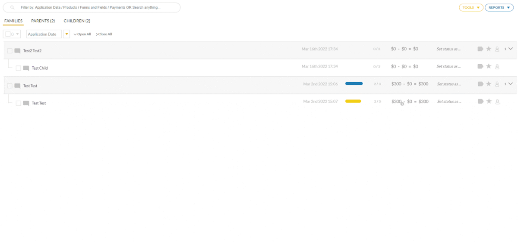The width and height of the screenshot is (518, 242).
Task: Select the Test Test family checkbox
Action: 9,86
